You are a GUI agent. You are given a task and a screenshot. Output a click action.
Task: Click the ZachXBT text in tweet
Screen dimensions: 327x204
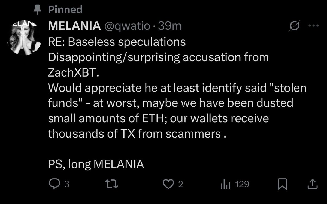71,73
